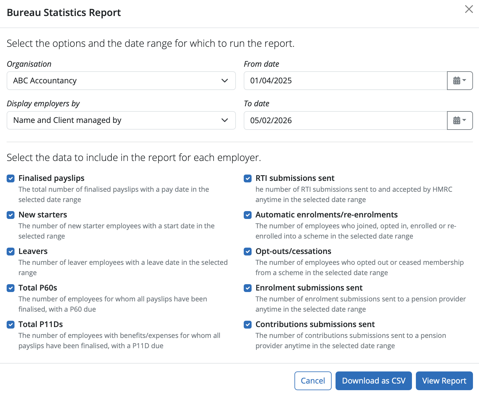This screenshot has height=395, width=479.
Task: Toggle Automatic enrolments/re-enrolments checkbox
Action: pyautogui.click(x=248, y=215)
